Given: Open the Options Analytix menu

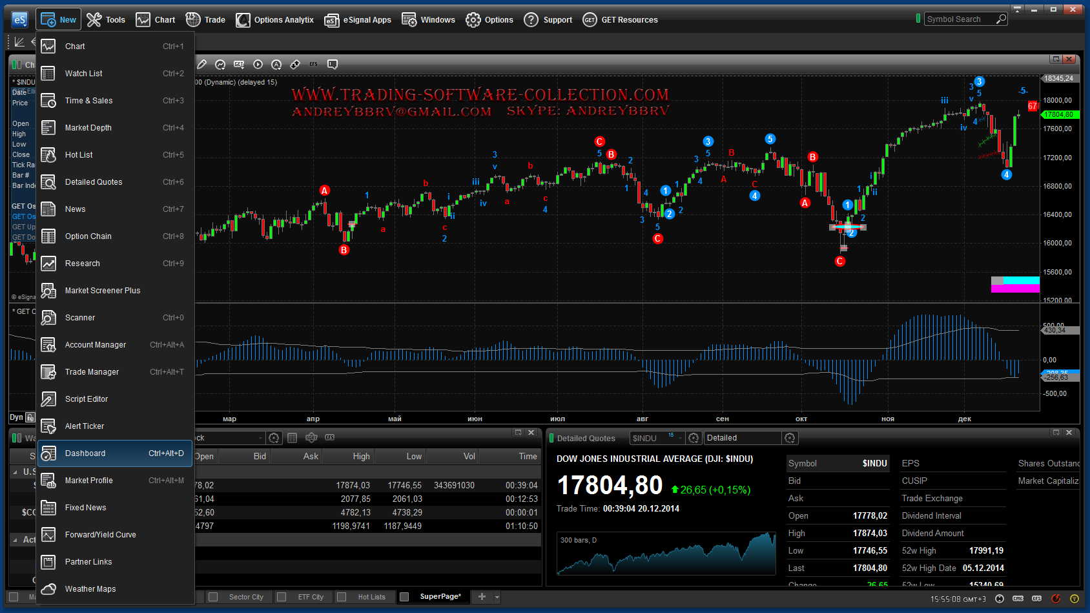Looking at the screenshot, I should (x=275, y=20).
